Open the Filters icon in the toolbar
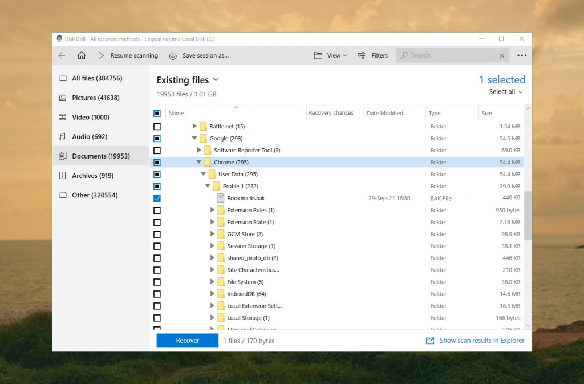The height and width of the screenshot is (384, 584). click(x=362, y=55)
